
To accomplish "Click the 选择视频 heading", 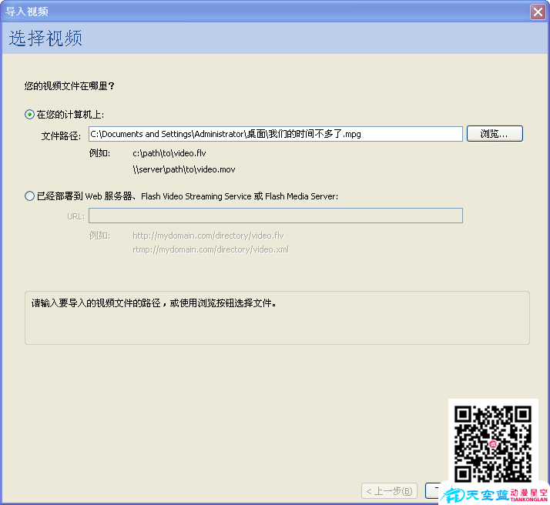I will tap(45, 38).
